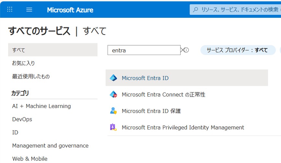Image resolution: width=281 pixels, height=163 pixels.
Task: Open the サービス プロバイダー filter dropdown
Action: point(237,50)
